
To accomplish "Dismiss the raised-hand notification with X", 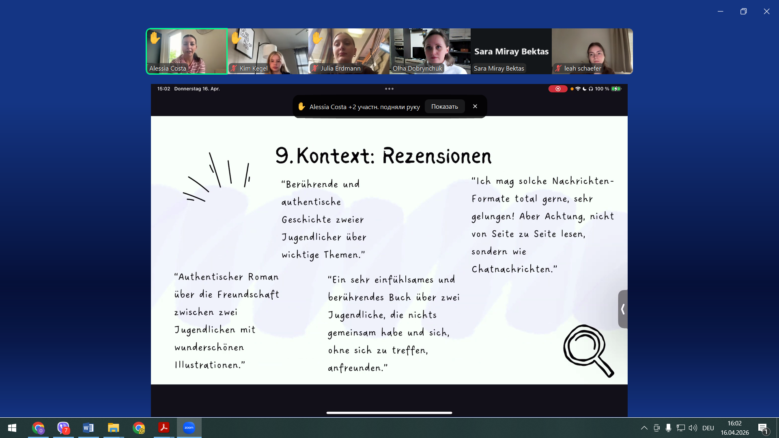I will pos(475,106).
